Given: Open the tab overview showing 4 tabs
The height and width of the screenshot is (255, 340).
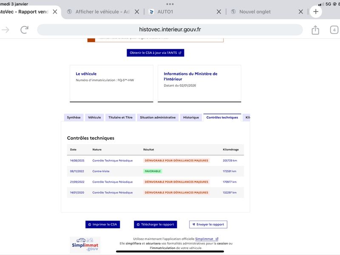Looking at the screenshot, I should [x=334, y=30].
